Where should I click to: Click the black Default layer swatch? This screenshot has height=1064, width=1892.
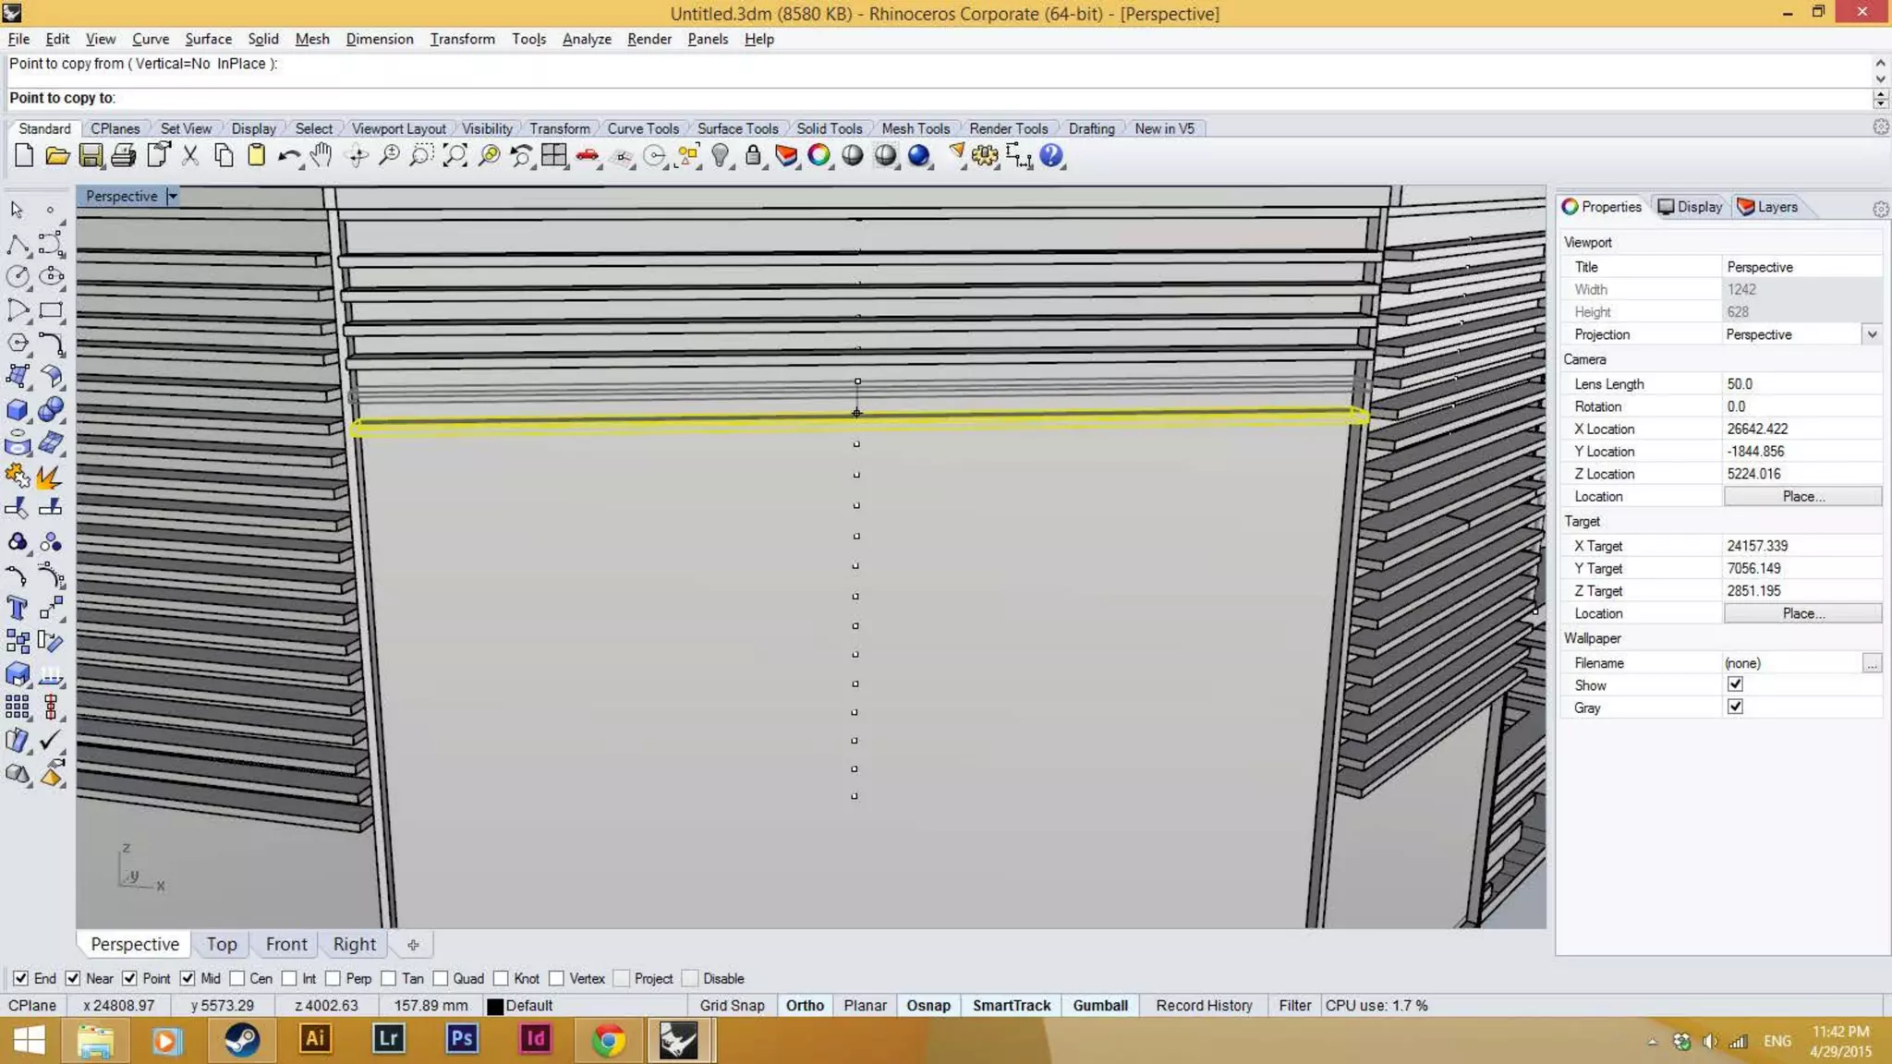click(x=495, y=1007)
